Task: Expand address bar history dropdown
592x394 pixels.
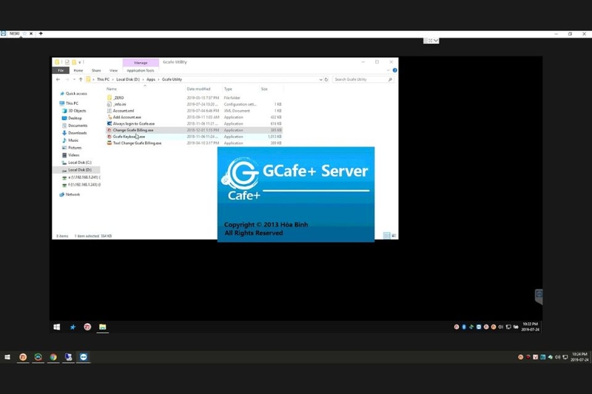Action: coord(320,80)
